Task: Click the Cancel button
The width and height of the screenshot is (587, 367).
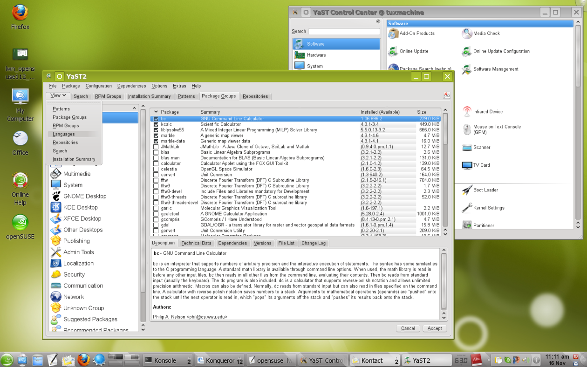Action: [x=408, y=328]
